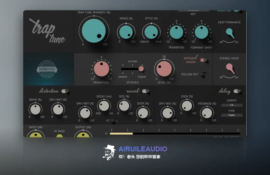The height and width of the screenshot is (175, 270).
Task: Click the 'KEEP FORMANTS' label
Action: point(229,22)
